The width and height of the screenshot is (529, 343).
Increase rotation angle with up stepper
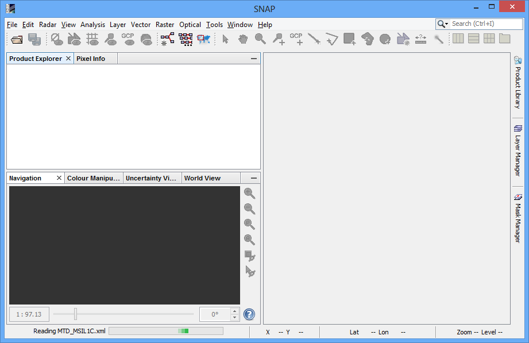[234, 311]
